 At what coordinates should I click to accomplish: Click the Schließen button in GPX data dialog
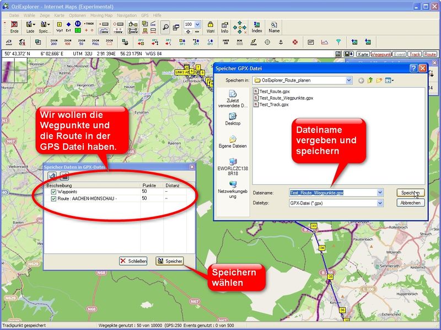pos(133,261)
